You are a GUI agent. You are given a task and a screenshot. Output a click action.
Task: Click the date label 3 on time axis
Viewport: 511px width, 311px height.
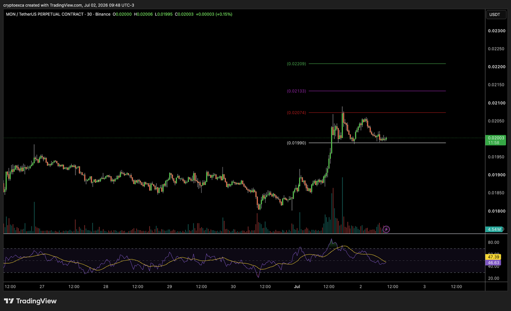424,287
